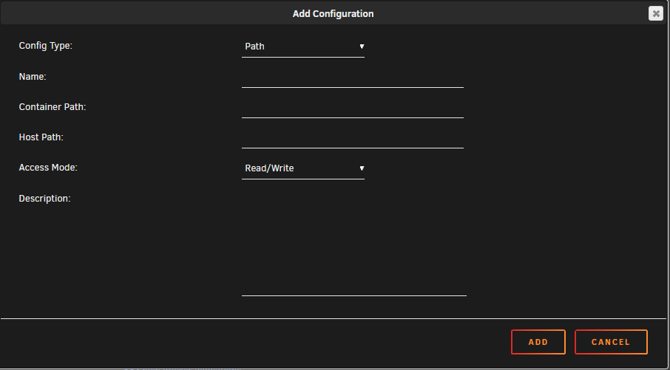Image resolution: width=670 pixels, height=370 pixels.
Task: Focus the Name input field
Action: click(x=353, y=78)
